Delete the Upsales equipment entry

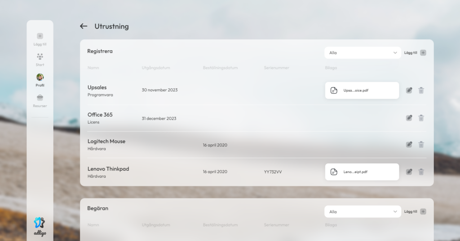coord(421,90)
